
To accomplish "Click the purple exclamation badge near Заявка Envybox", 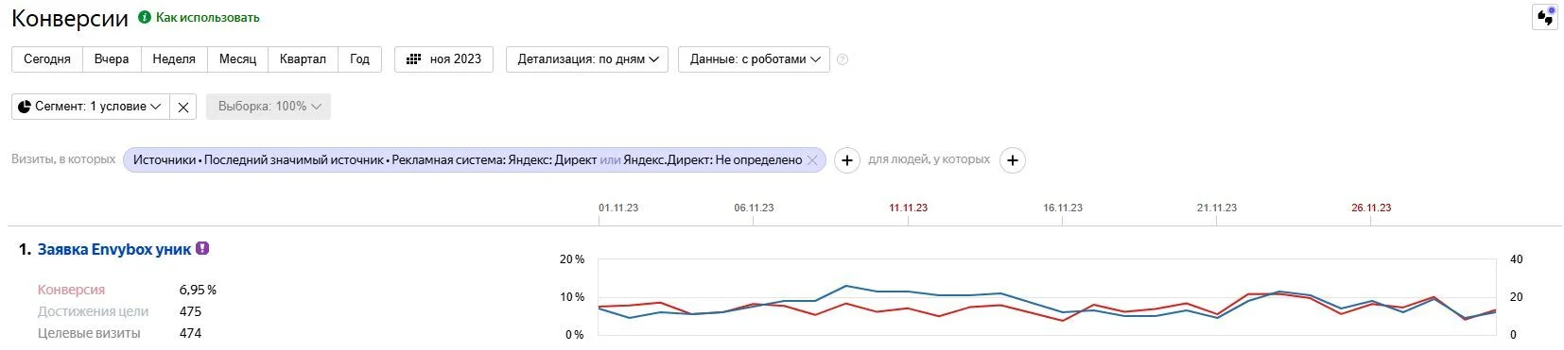I will [202, 249].
